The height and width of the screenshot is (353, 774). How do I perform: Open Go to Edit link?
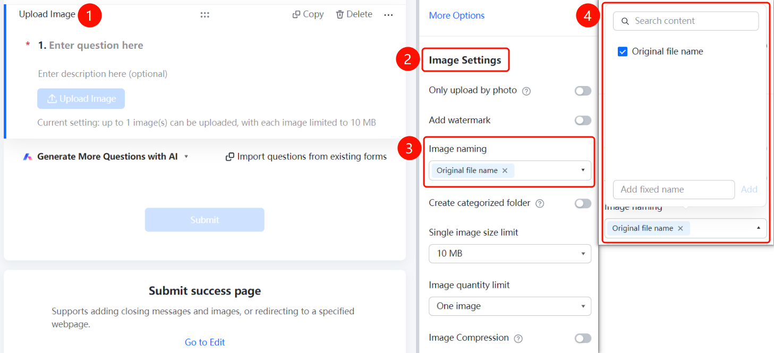tap(205, 342)
